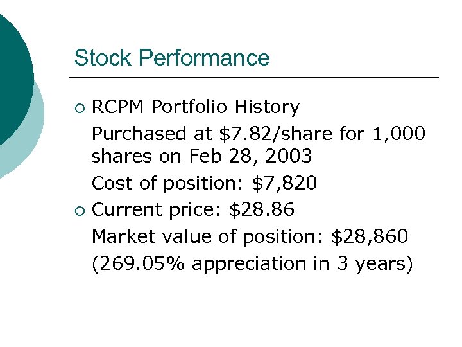This screenshot has height=347, width=462.
Task: Click the $28.86 current price value
Action: pyautogui.click(x=262, y=210)
